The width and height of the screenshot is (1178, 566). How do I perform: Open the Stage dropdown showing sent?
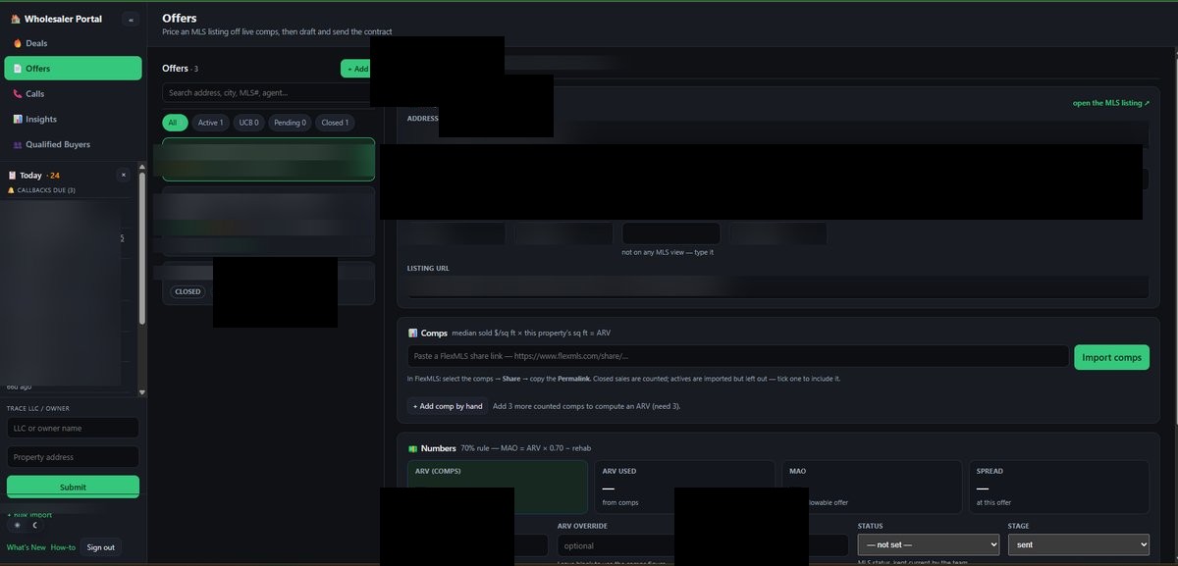pyautogui.click(x=1078, y=544)
